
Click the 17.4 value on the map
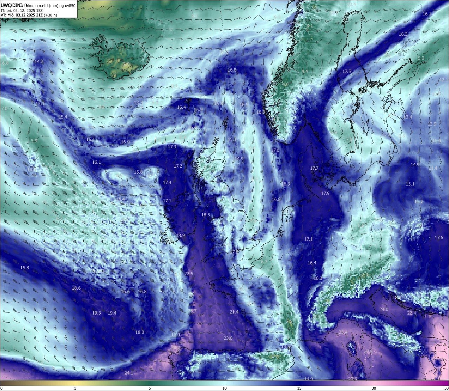point(167,182)
